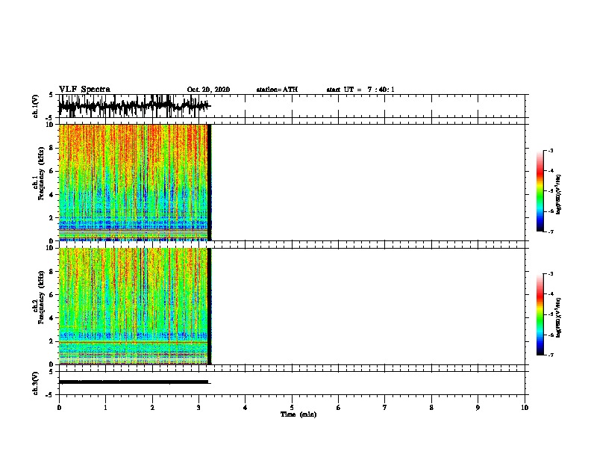Click the 'VLF Spectra' title text
Screen dimensions: 591x457
[84, 90]
